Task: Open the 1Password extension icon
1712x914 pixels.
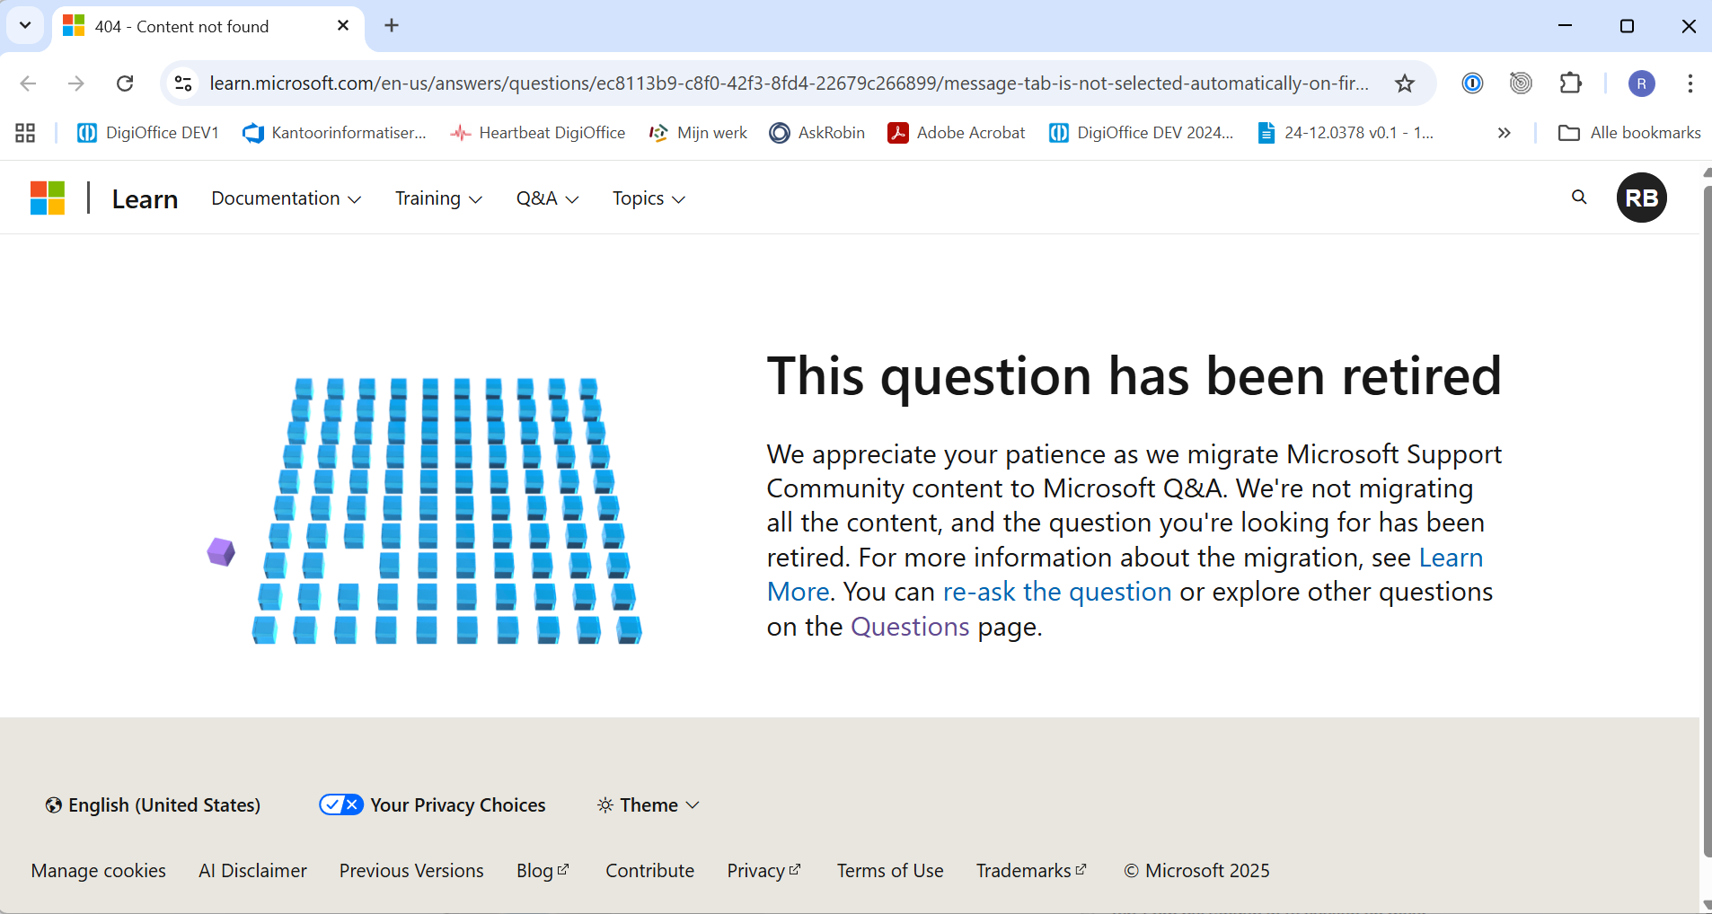Action: [x=1472, y=83]
